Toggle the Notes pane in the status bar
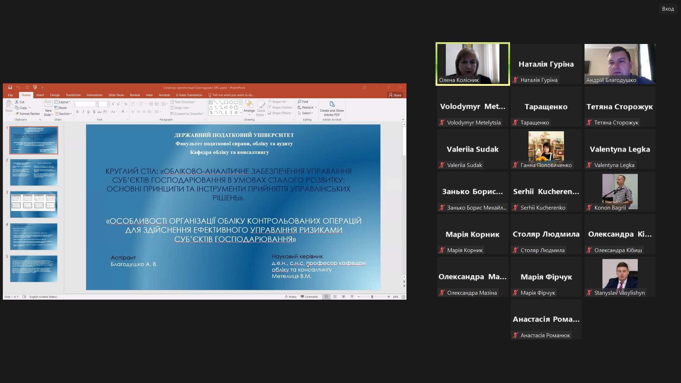 coord(290,297)
